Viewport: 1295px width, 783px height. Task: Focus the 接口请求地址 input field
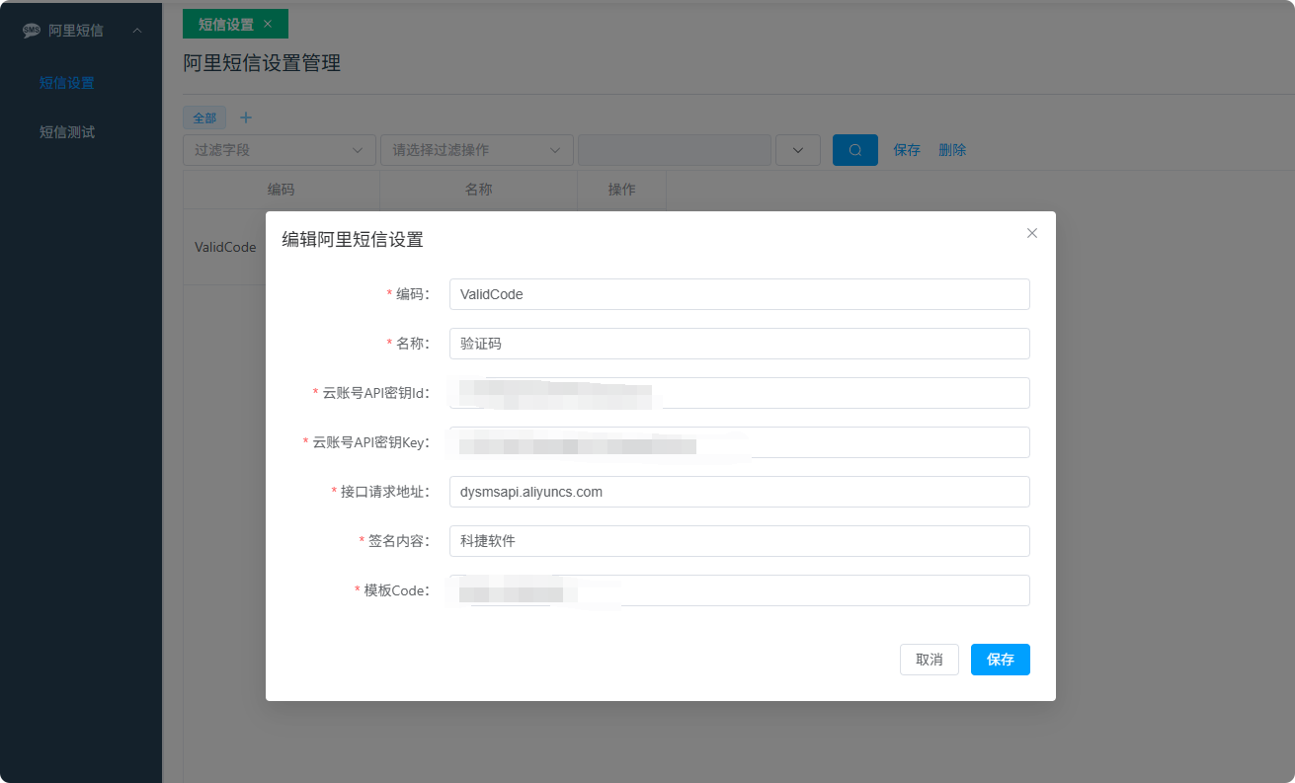tap(739, 492)
